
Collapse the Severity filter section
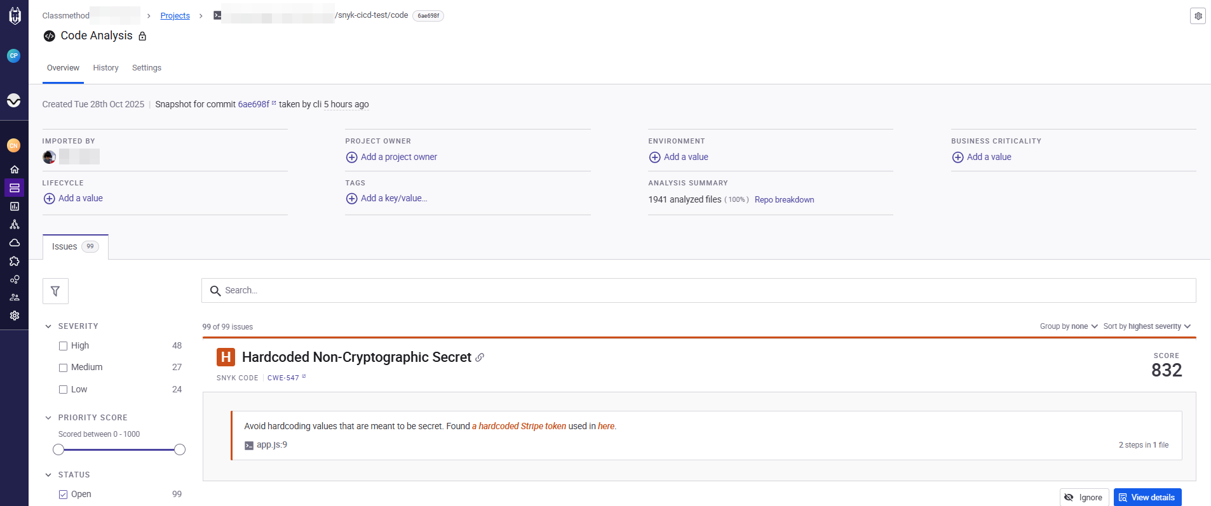point(48,326)
